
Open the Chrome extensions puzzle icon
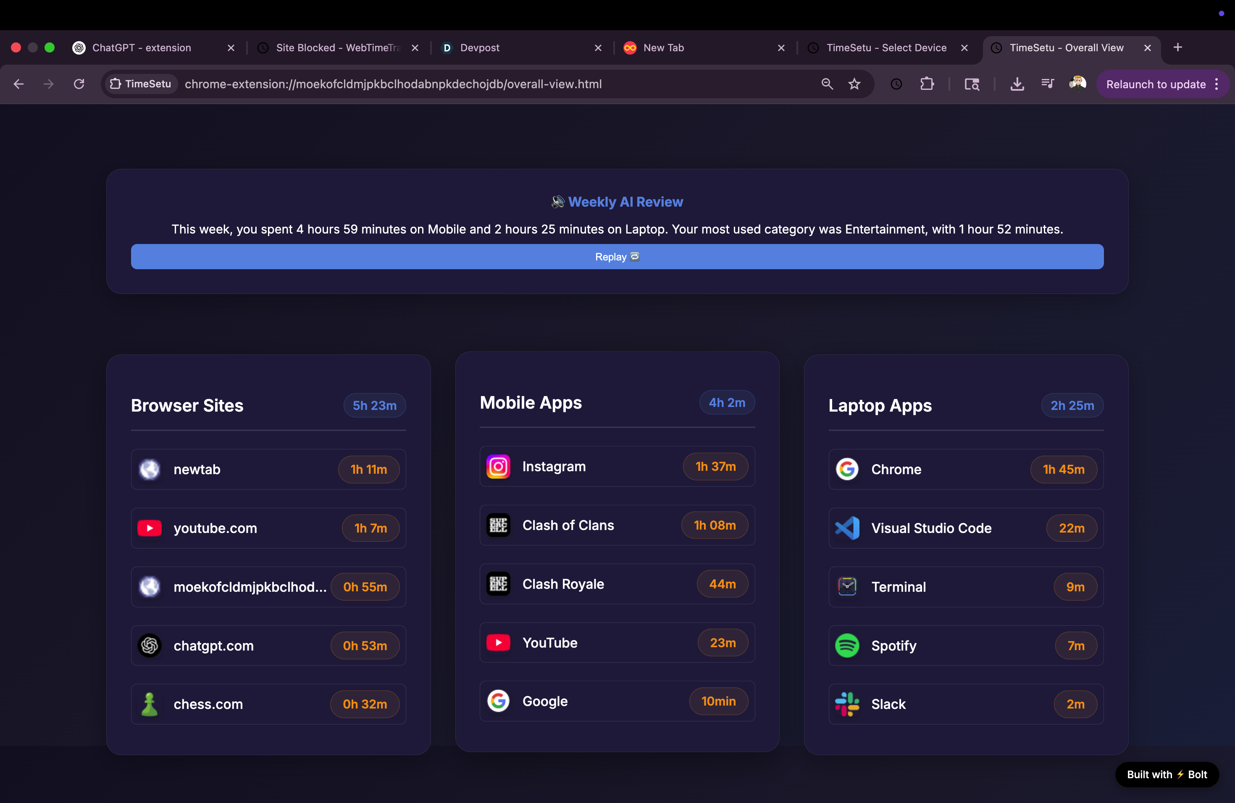pyautogui.click(x=927, y=84)
